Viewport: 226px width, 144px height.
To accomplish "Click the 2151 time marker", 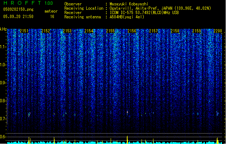I will 24,31.
